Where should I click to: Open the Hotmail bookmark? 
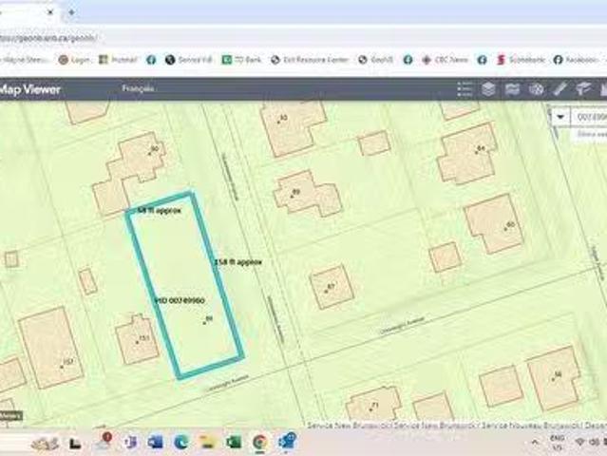click(x=118, y=60)
